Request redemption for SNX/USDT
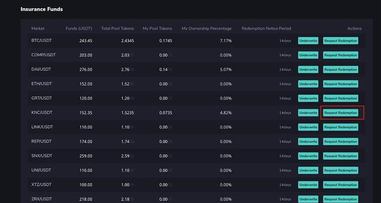Screen dimensions: 381x203 (340, 156)
